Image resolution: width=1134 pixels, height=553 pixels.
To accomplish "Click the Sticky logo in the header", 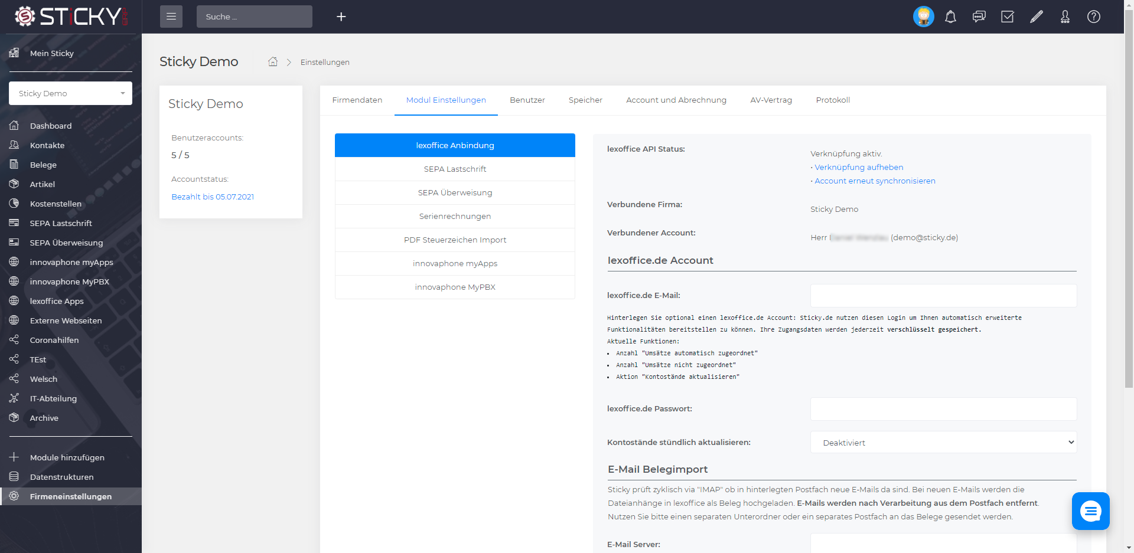I will coord(71,17).
